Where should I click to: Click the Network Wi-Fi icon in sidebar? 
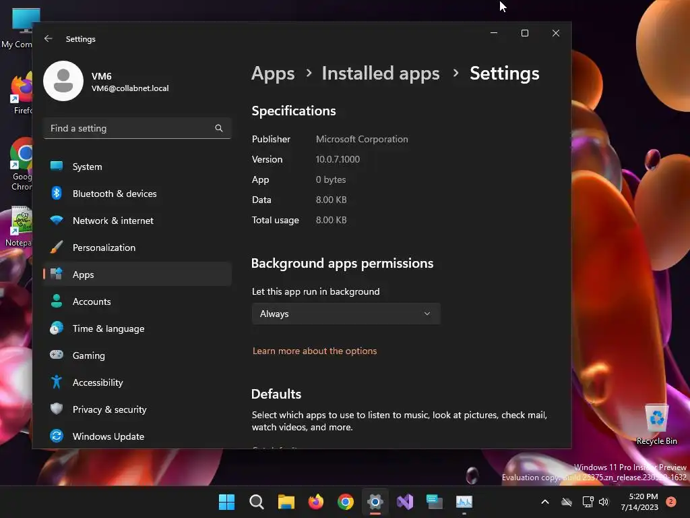coord(57,220)
